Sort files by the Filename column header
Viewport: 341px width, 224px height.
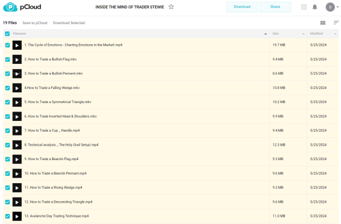[20, 34]
